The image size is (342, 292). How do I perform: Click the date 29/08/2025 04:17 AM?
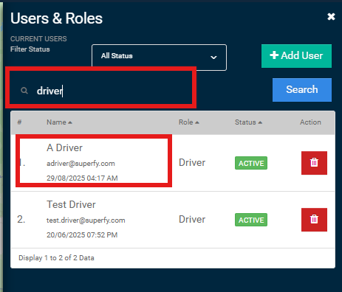tap(82, 178)
